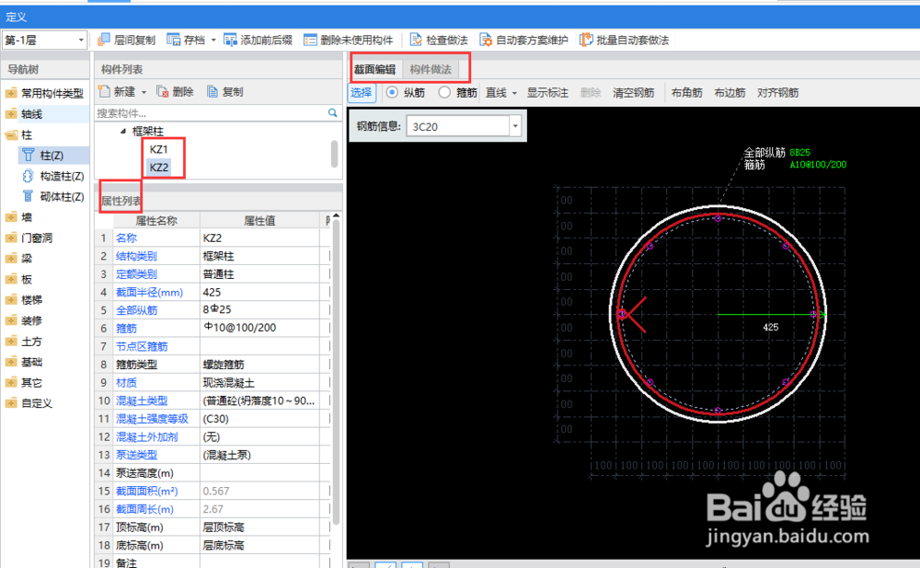
Task: Open the 轴线 folder in navigation tree
Action: (11, 114)
